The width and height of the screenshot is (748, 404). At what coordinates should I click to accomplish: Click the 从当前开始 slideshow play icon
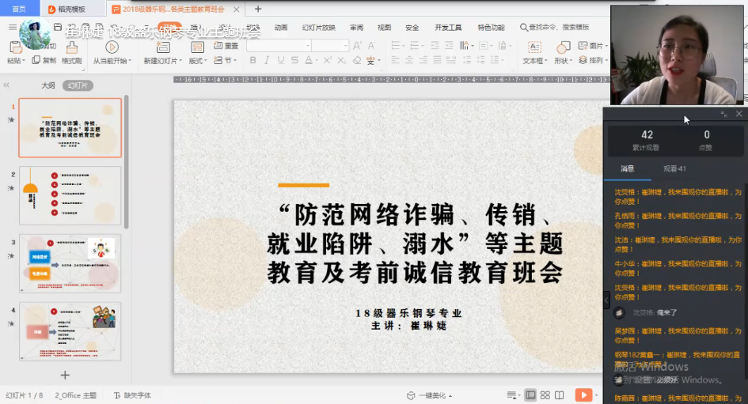tap(112, 47)
